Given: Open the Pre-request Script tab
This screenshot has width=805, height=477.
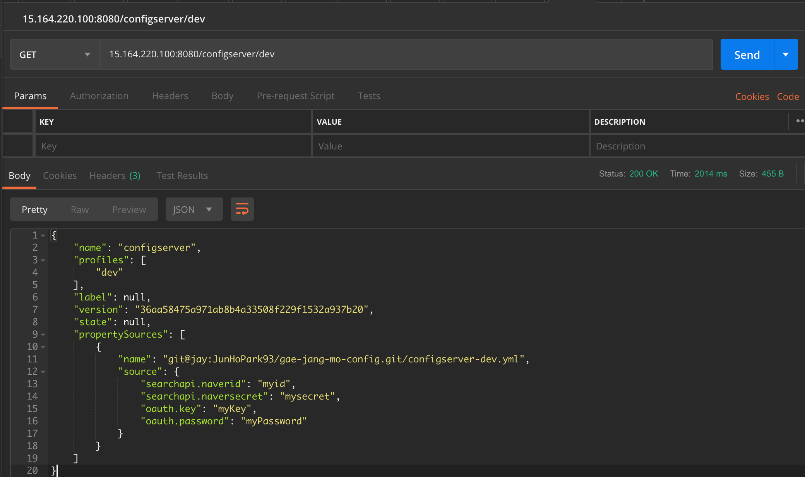Looking at the screenshot, I should click(295, 96).
